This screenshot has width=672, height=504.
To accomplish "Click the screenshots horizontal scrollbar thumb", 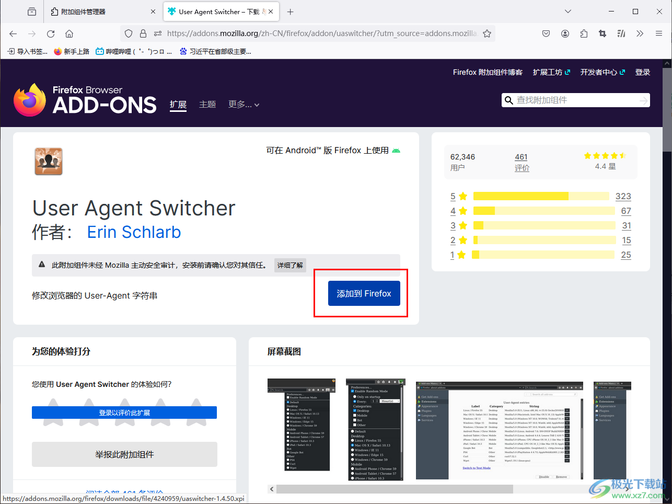I will pyautogui.click(x=395, y=489).
